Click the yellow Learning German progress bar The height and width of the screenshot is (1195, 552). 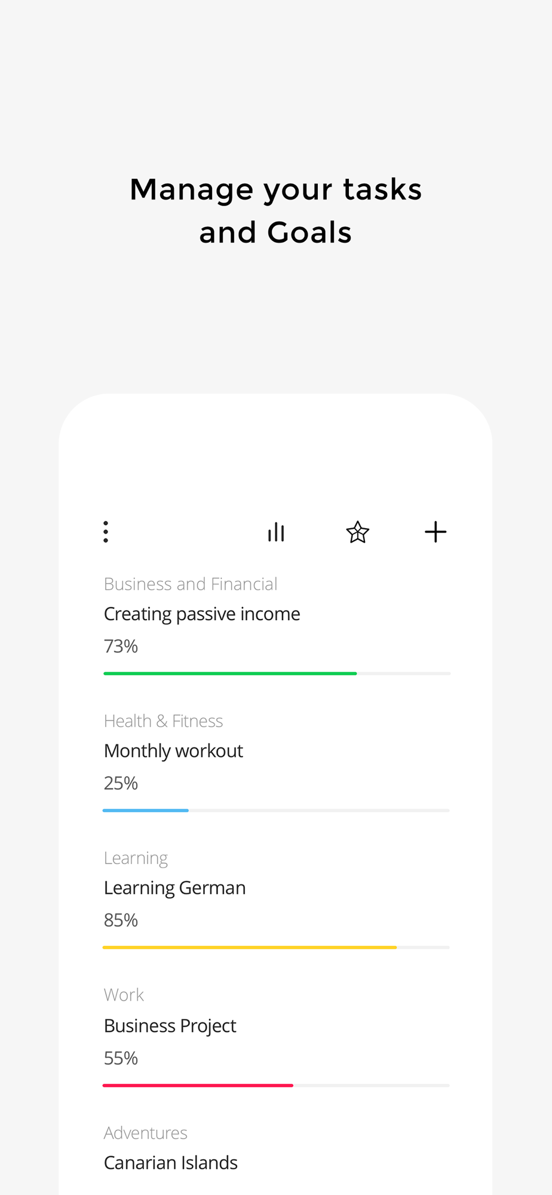pyautogui.click(x=250, y=947)
